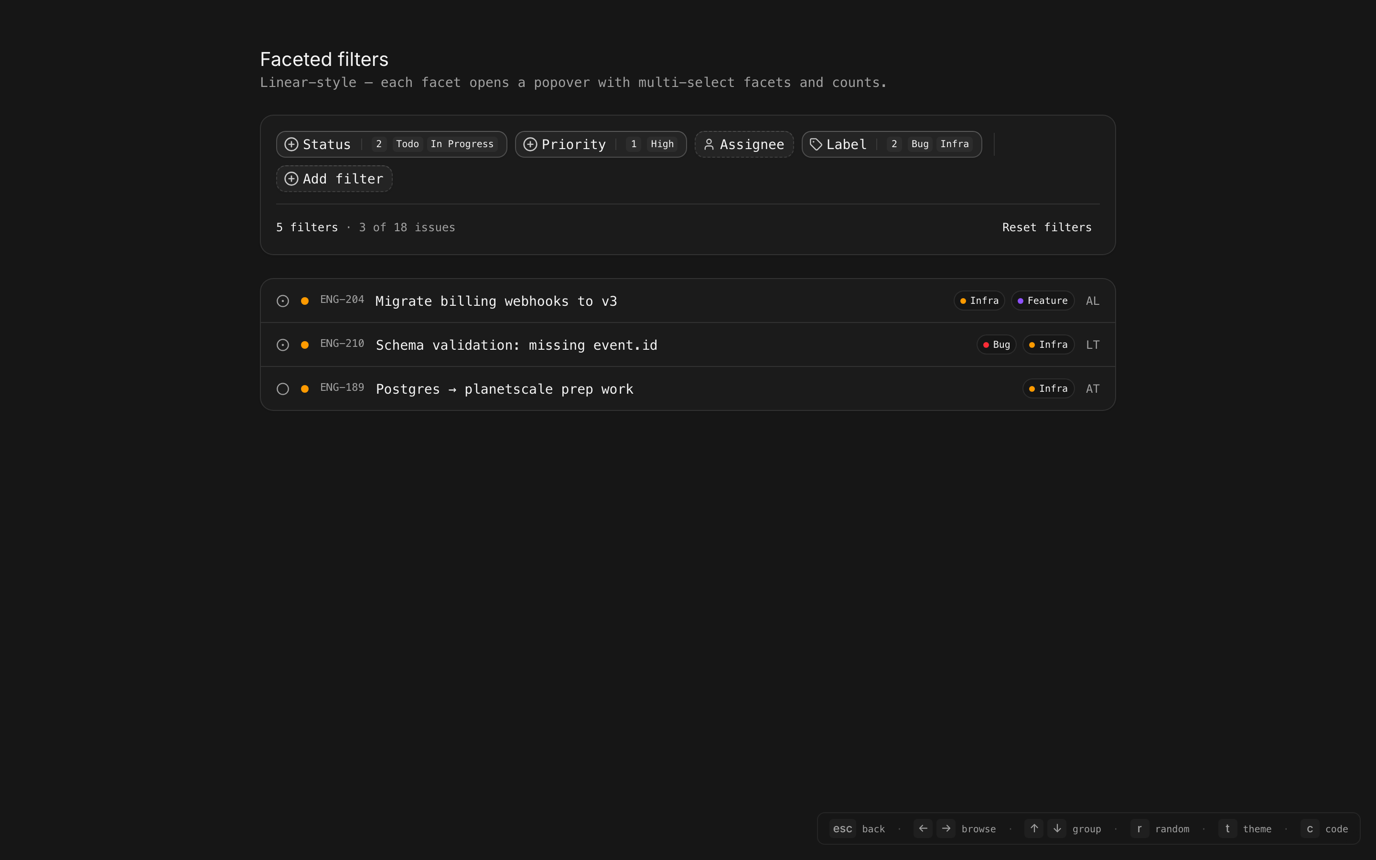The image size is (1376, 860).
Task: Open the Assignee facet popover
Action: [751, 144]
